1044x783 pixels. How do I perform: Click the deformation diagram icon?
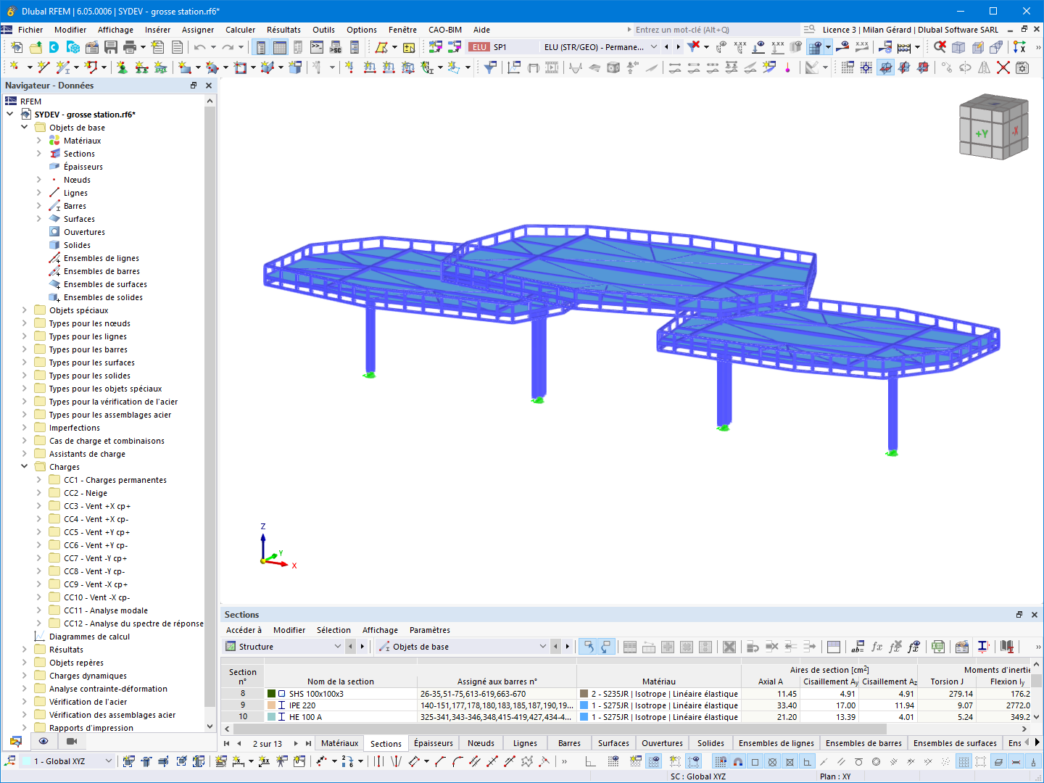576,67
